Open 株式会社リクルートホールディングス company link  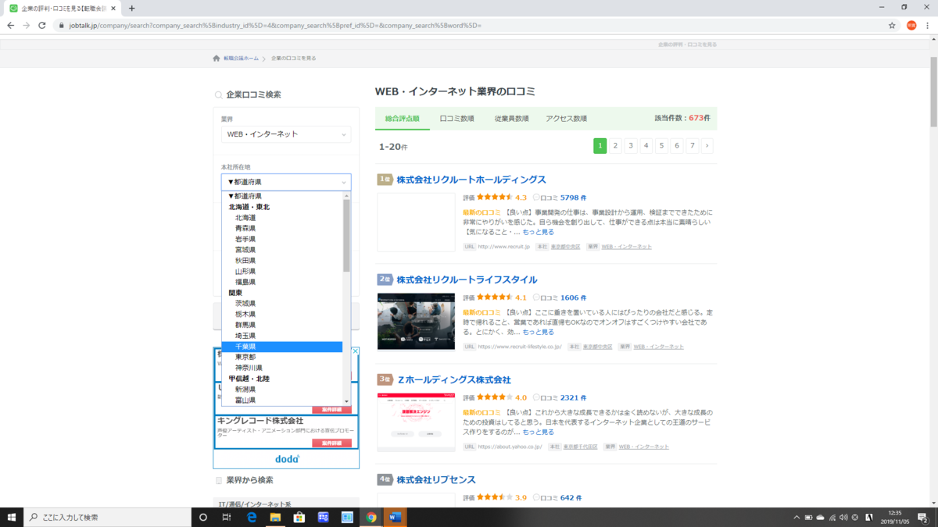[471, 180]
